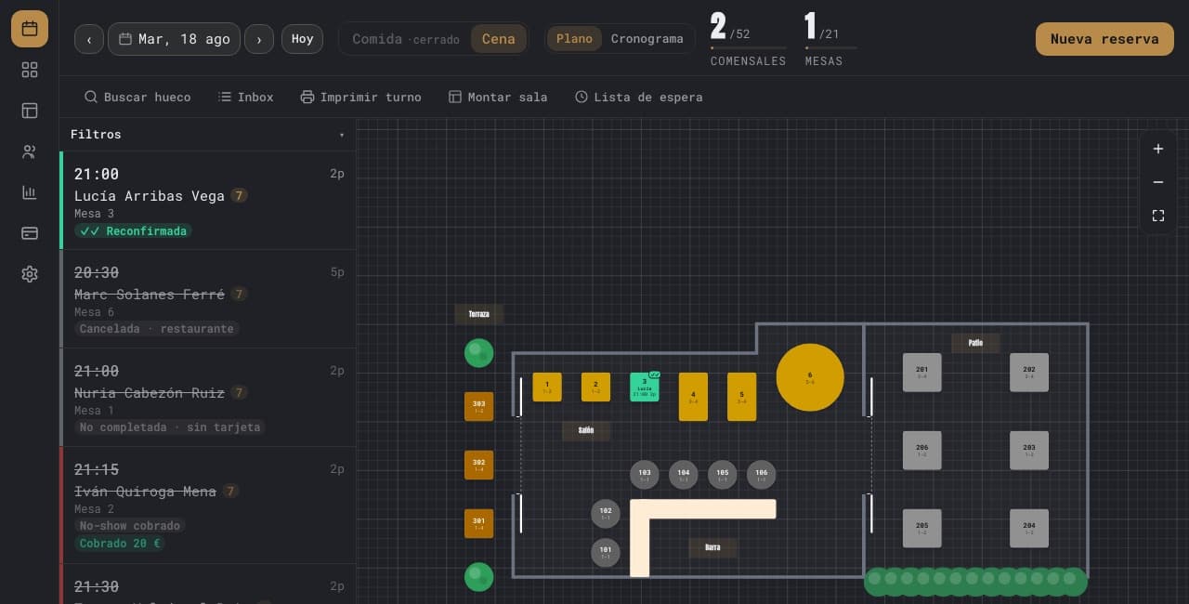Select table 1 in Salón
1189x604 pixels.
(x=547, y=387)
